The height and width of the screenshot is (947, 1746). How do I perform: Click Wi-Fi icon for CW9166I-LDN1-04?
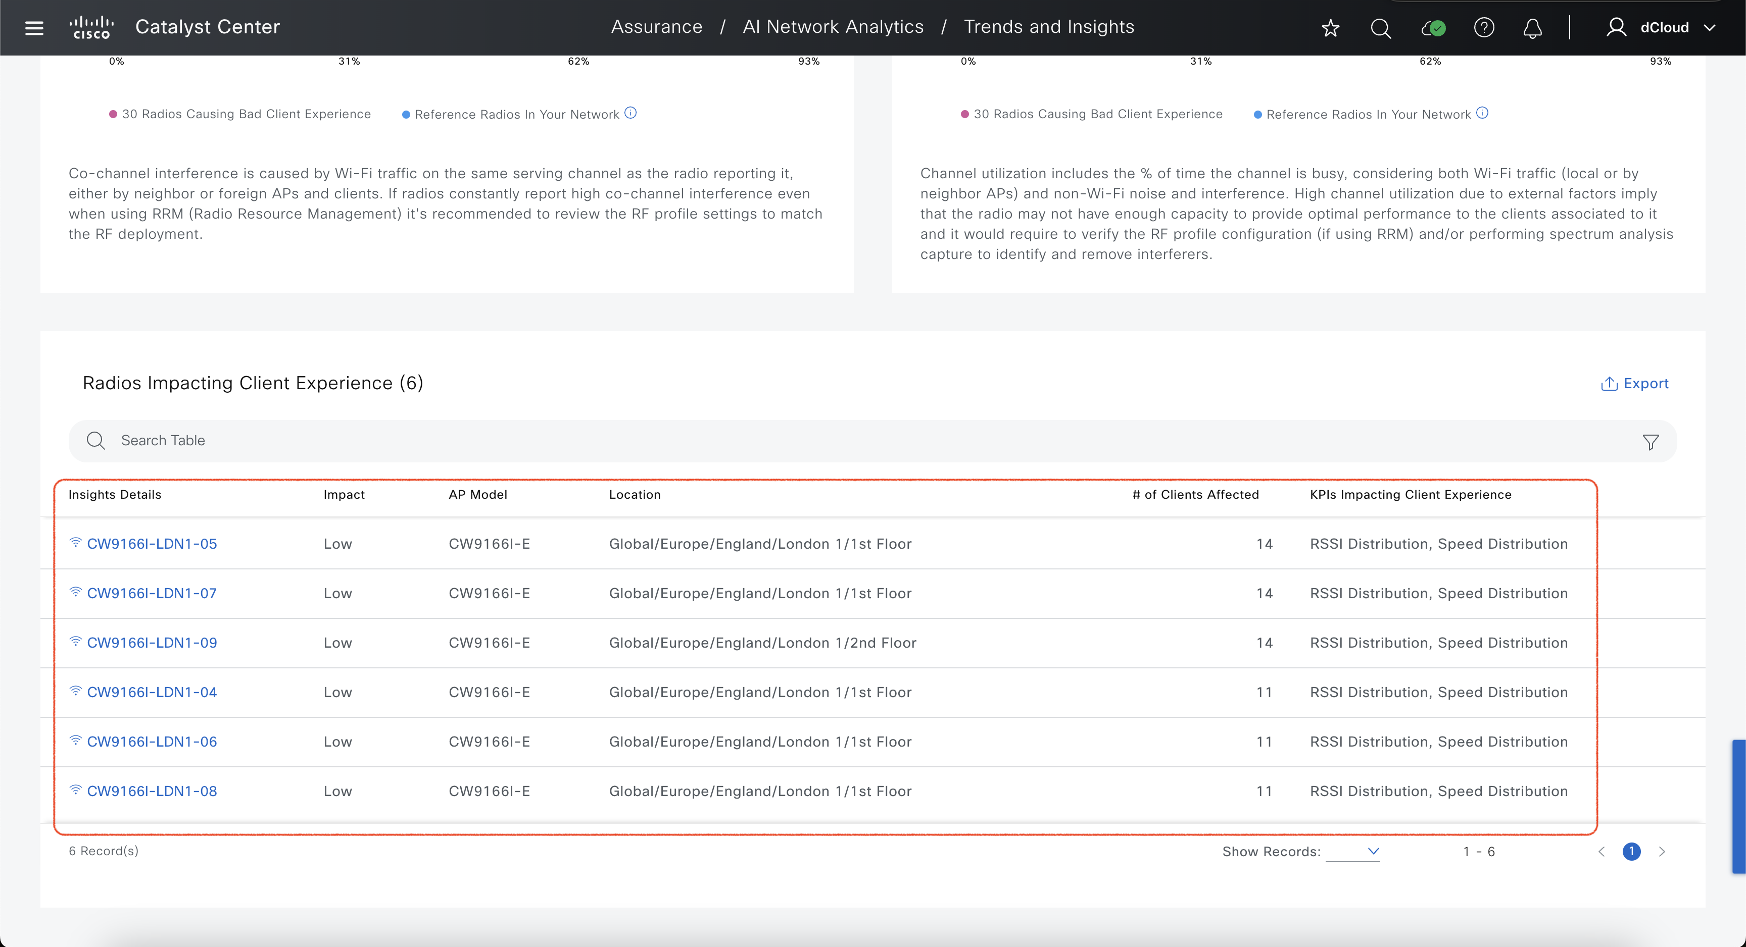(x=75, y=690)
